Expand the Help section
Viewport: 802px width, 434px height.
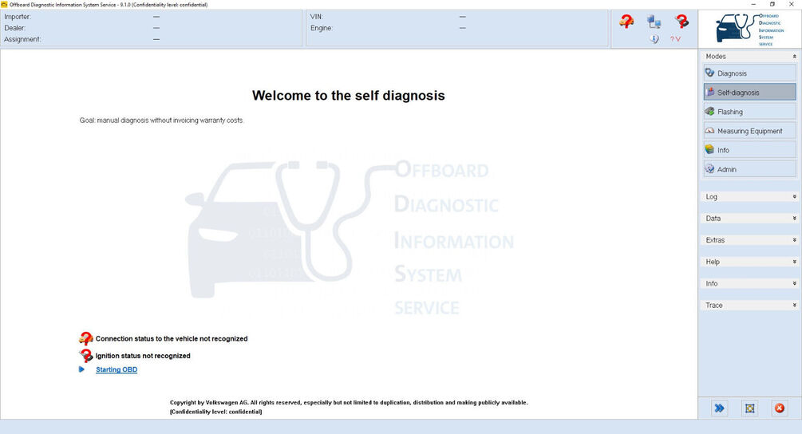tap(749, 262)
